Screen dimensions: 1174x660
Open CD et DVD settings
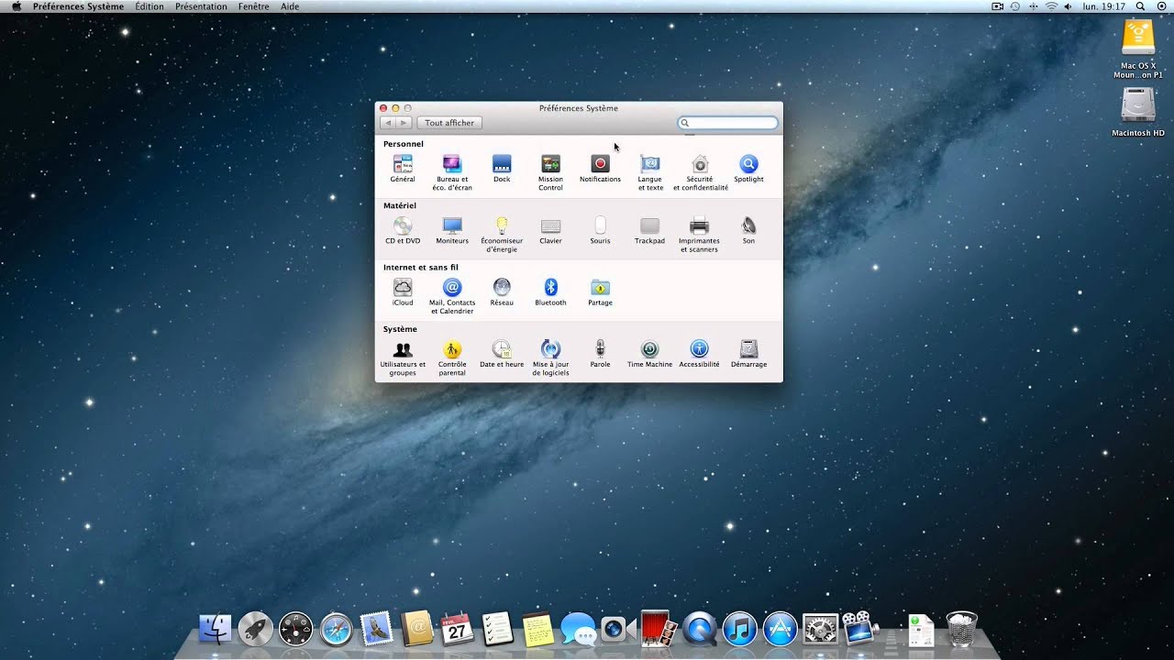[403, 230]
